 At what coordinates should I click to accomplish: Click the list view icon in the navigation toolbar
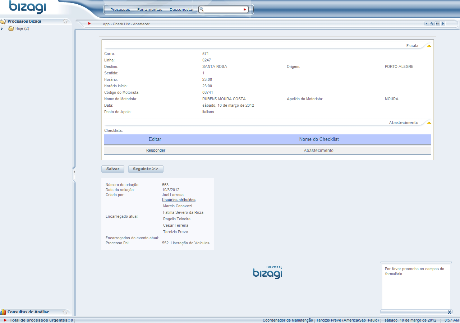click(438, 24)
